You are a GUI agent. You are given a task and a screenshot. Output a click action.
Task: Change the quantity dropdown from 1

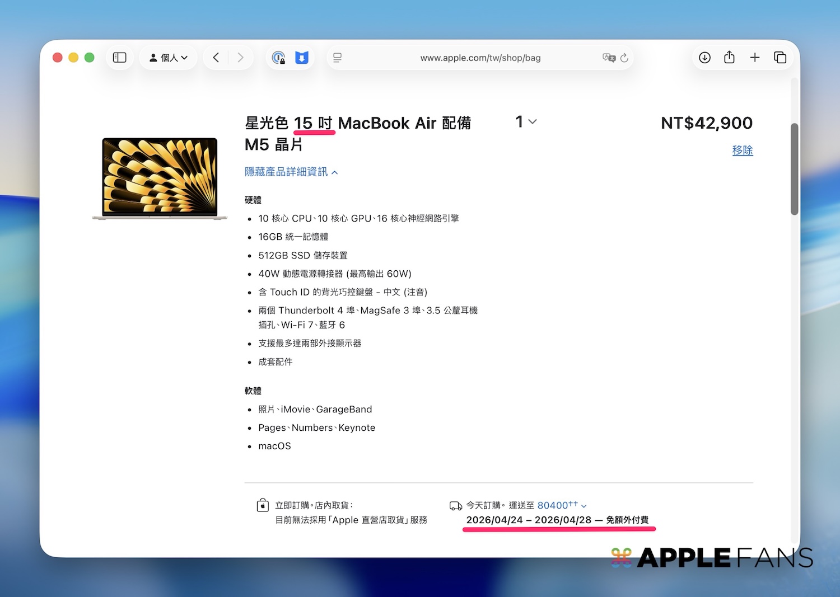[x=526, y=121]
